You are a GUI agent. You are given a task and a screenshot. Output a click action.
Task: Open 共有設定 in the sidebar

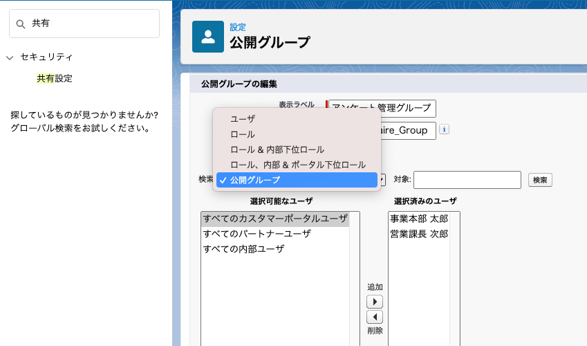[x=55, y=79]
